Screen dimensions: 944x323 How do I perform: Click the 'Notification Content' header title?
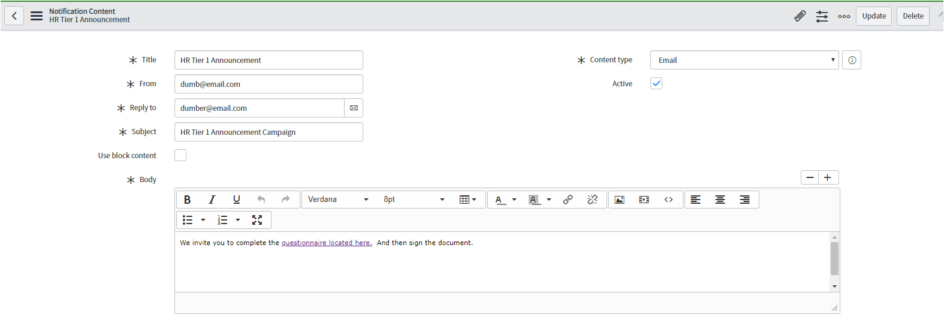pyautogui.click(x=82, y=11)
